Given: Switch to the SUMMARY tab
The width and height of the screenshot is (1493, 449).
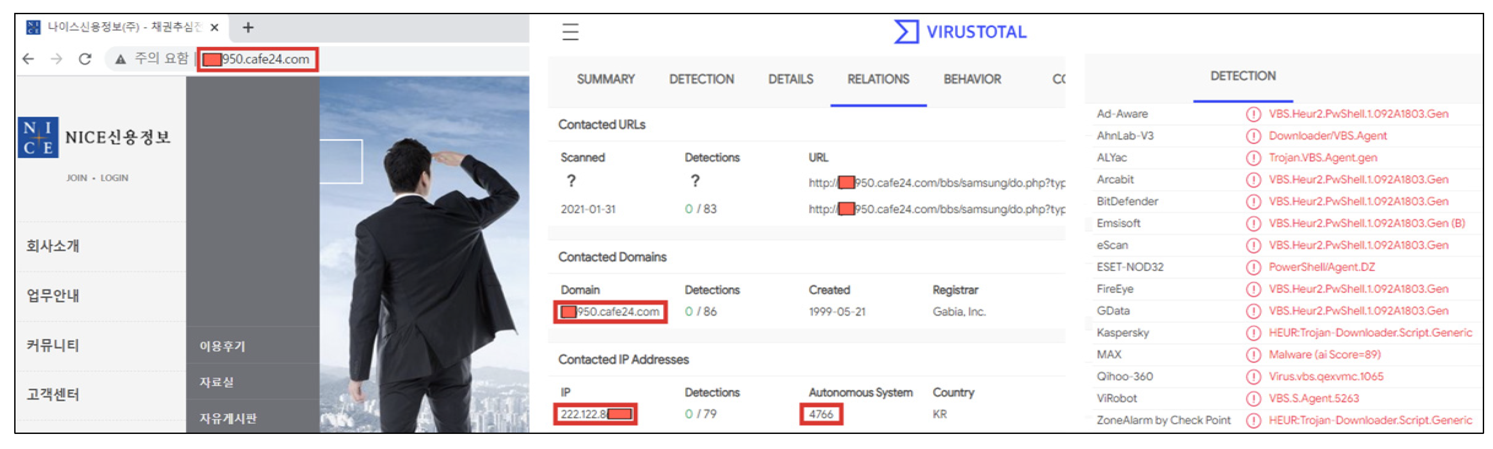Looking at the screenshot, I should (606, 79).
